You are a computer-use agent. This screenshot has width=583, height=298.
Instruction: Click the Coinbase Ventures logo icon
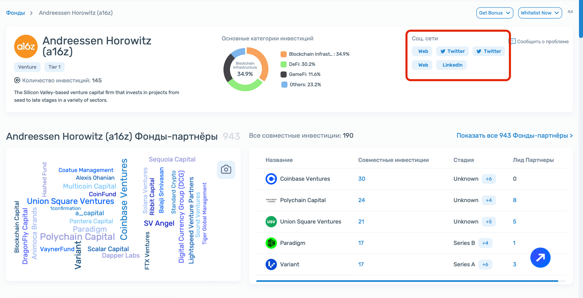coord(271,179)
